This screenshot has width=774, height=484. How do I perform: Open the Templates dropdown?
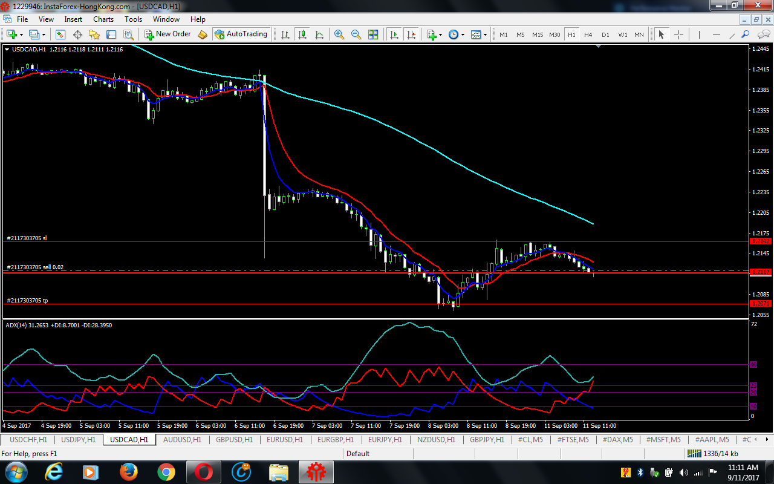[479, 34]
